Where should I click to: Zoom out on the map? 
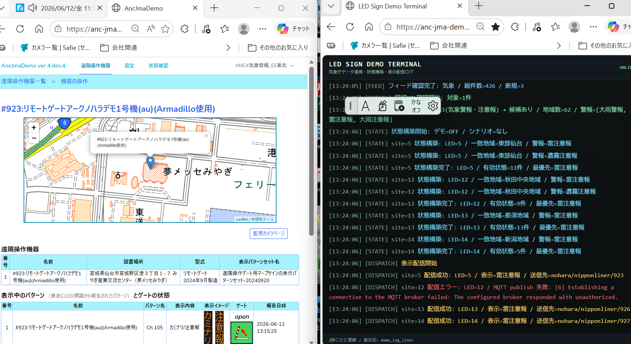[x=34, y=138]
